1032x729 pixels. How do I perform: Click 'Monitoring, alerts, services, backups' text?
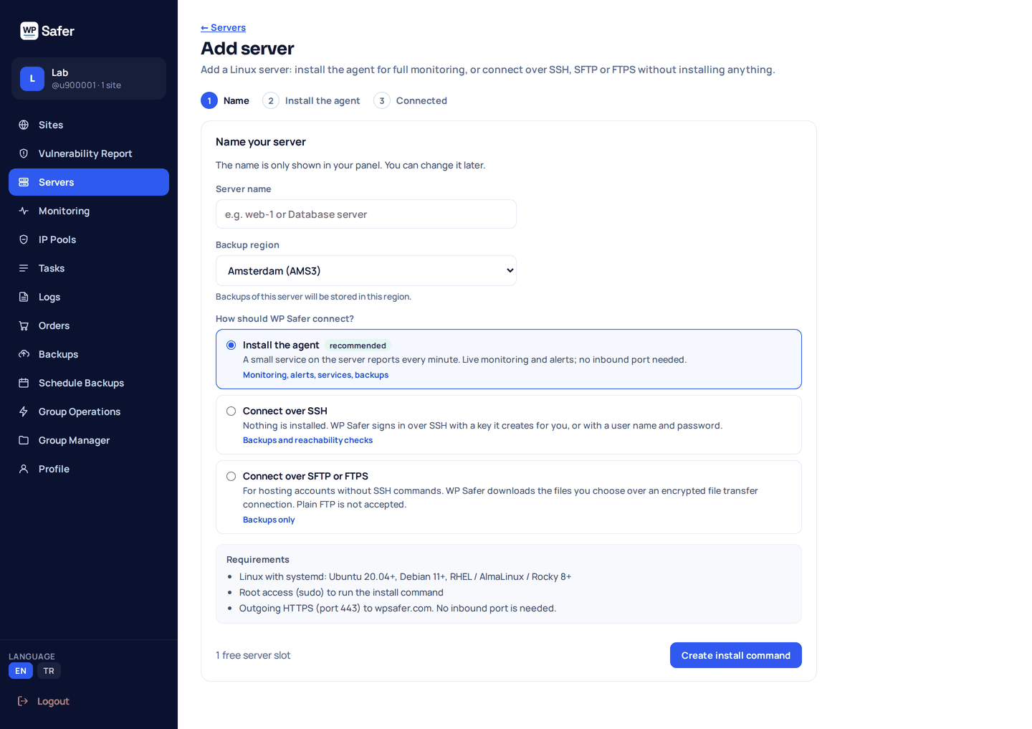point(315,375)
